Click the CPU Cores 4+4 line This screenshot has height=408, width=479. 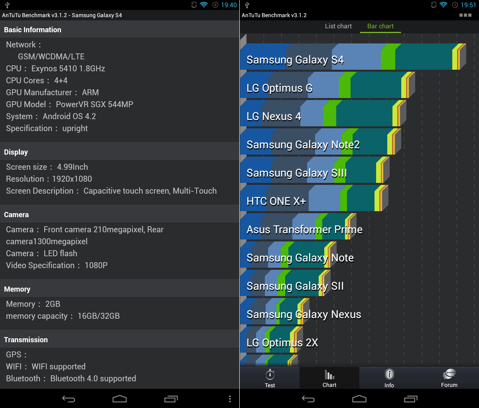[x=37, y=80]
